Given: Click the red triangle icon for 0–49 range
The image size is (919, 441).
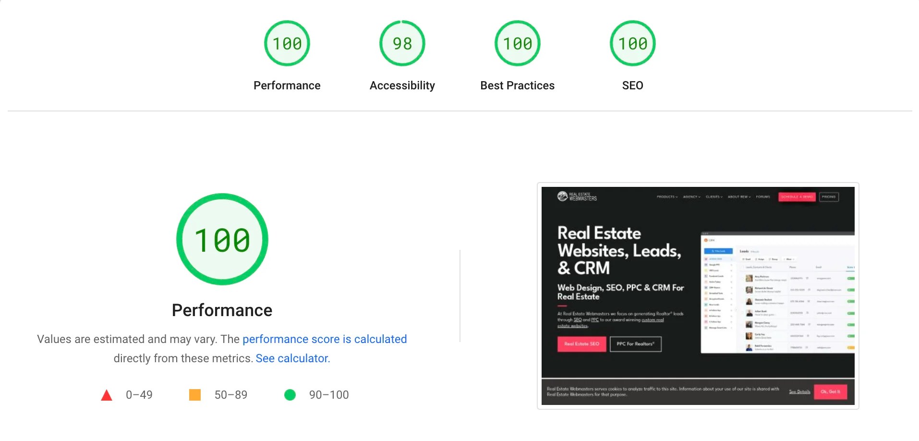Looking at the screenshot, I should point(107,395).
